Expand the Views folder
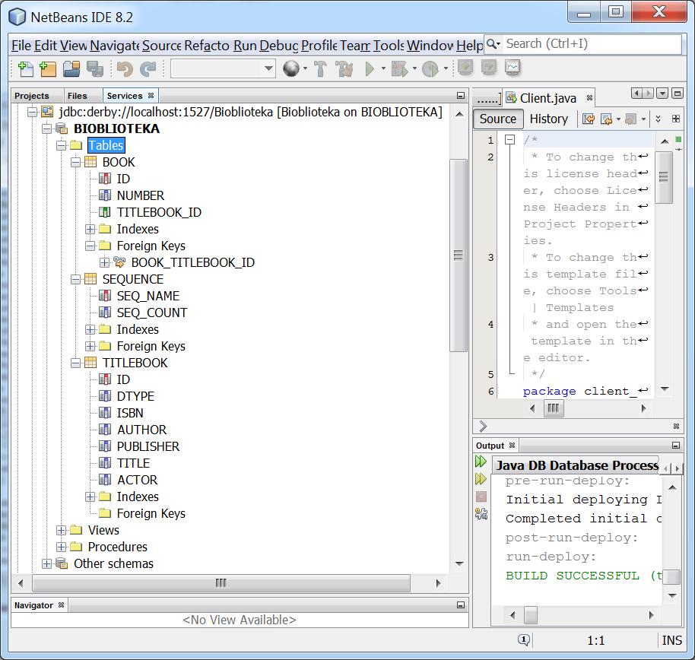Viewport: 695px width, 660px height. click(61, 530)
